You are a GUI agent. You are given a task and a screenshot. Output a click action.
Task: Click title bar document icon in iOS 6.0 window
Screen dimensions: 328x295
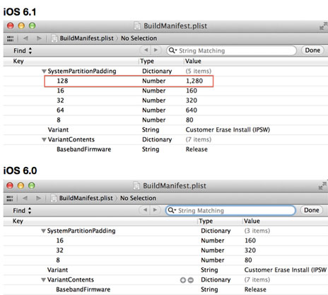(x=136, y=186)
